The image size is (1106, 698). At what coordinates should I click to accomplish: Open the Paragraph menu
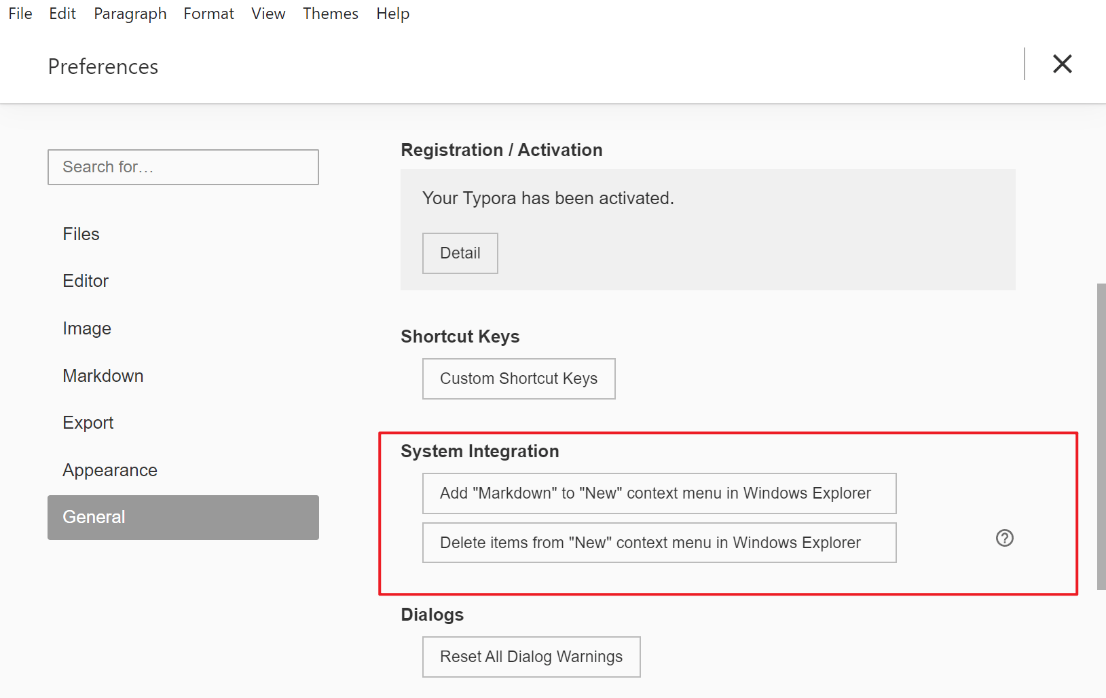point(130,14)
